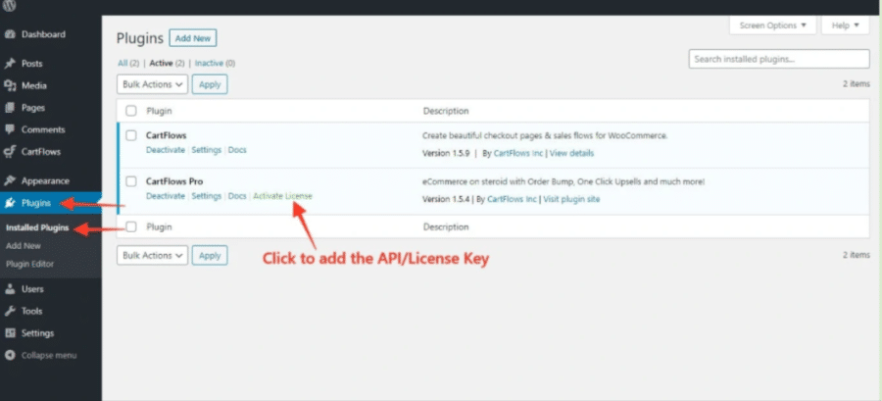Click Visit plugin site link

[571, 199]
